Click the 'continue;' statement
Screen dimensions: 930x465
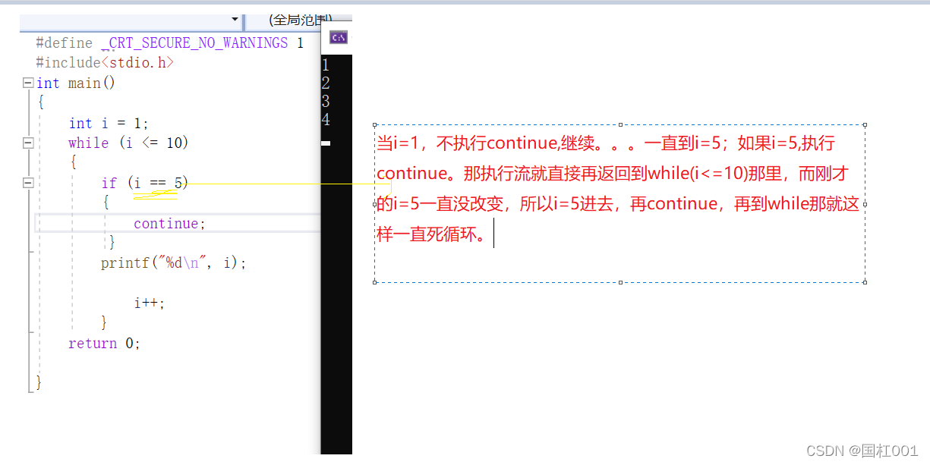170,224
